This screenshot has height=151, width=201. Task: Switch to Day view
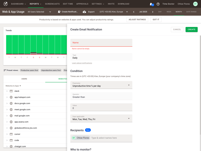click(160, 12)
